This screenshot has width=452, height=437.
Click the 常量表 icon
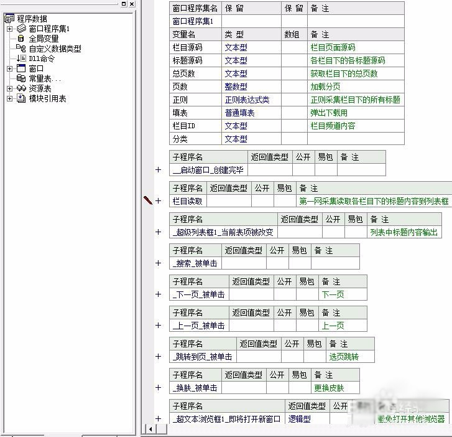[x=21, y=78]
